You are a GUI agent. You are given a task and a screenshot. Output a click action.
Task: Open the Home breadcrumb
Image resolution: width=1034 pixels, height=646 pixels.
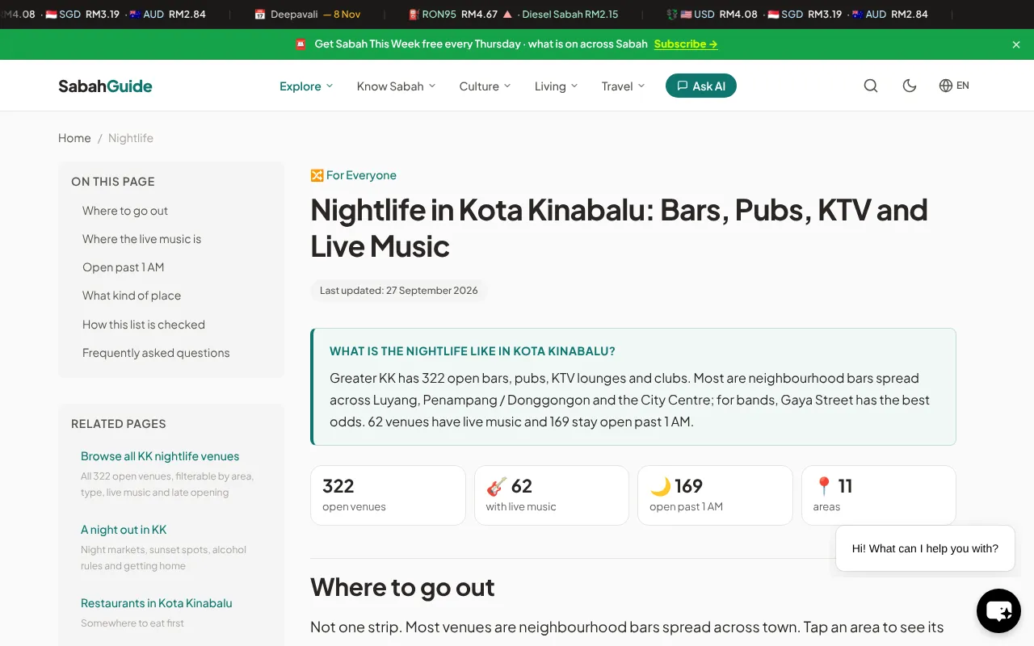pyautogui.click(x=74, y=138)
